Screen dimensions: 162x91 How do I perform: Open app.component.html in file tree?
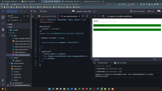point(21,41)
